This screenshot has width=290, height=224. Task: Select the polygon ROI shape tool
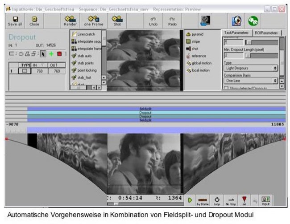pos(27,54)
